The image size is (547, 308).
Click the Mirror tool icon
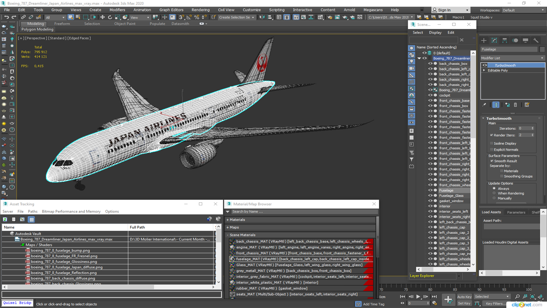pos(262,17)
